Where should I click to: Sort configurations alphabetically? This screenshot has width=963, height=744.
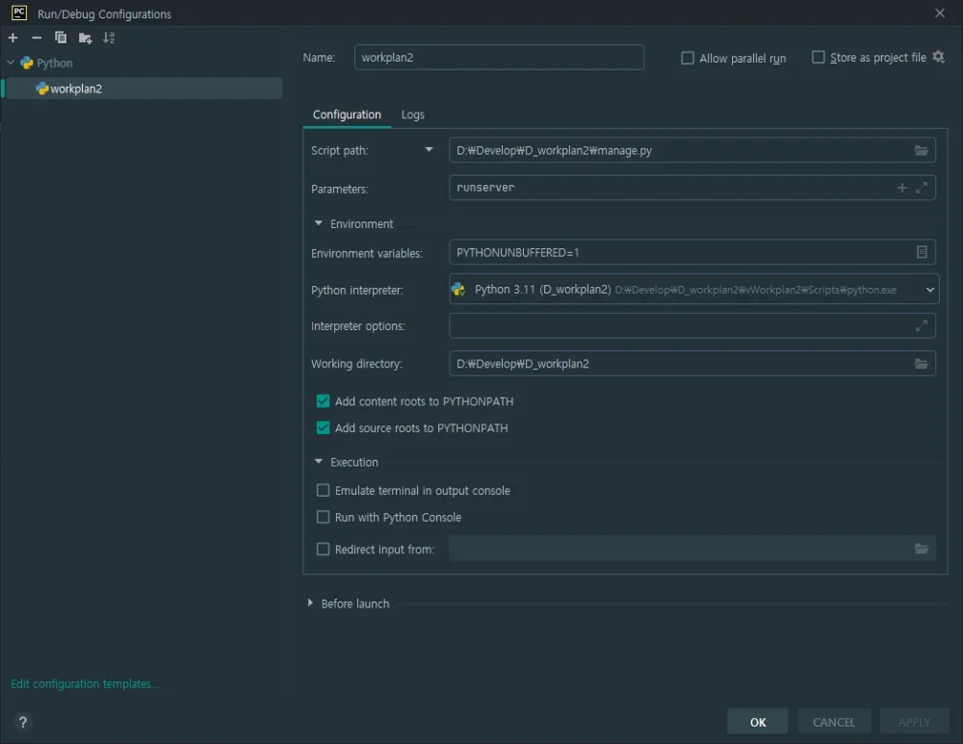109,38
